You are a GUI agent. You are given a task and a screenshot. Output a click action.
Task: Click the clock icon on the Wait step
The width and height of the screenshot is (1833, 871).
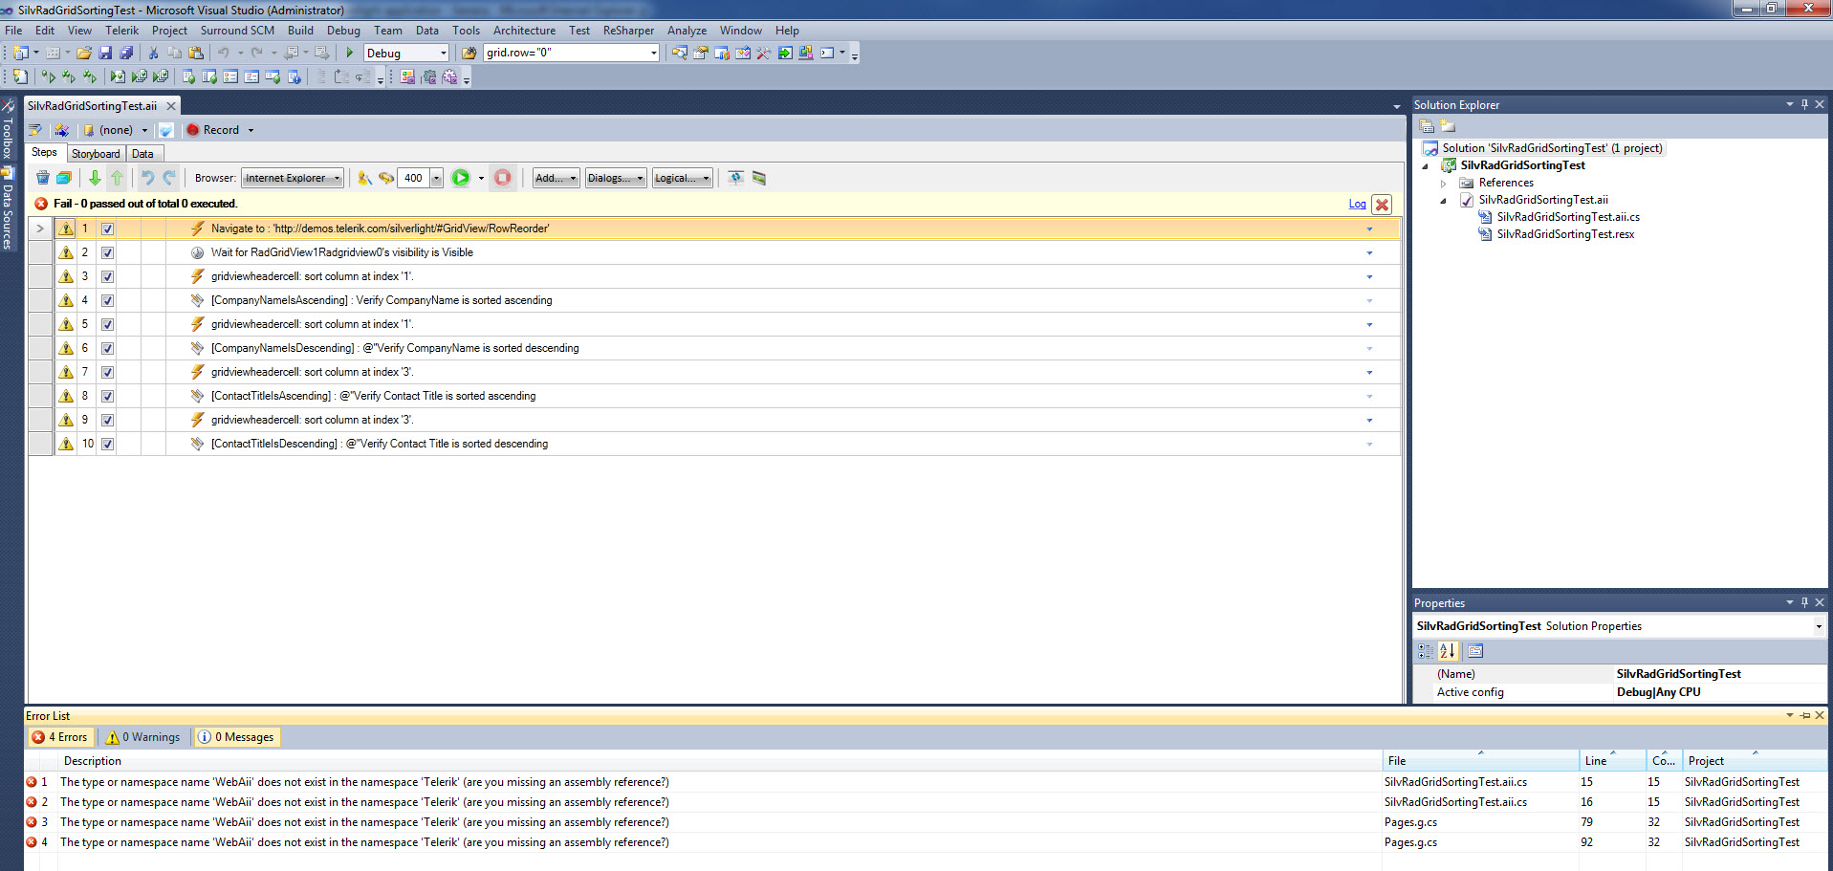point(197,252)
